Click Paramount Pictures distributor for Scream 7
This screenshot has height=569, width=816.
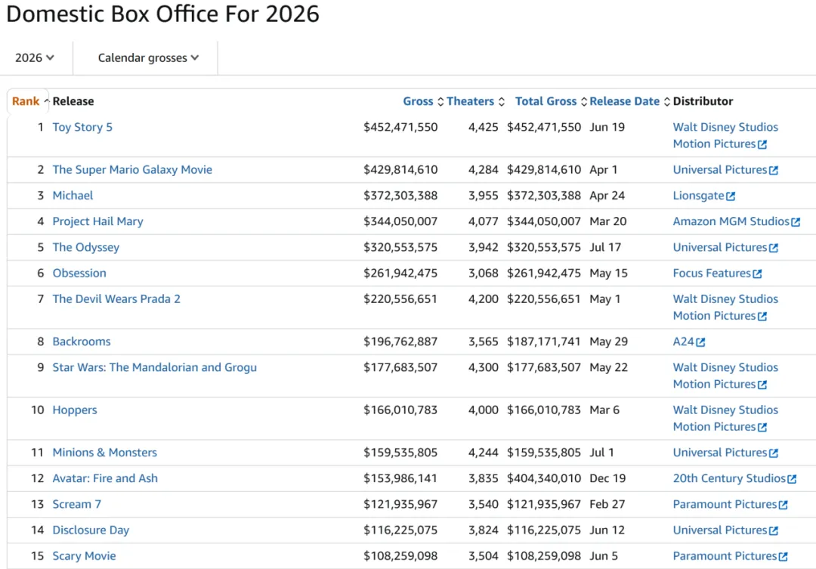(x=725, y=505)
